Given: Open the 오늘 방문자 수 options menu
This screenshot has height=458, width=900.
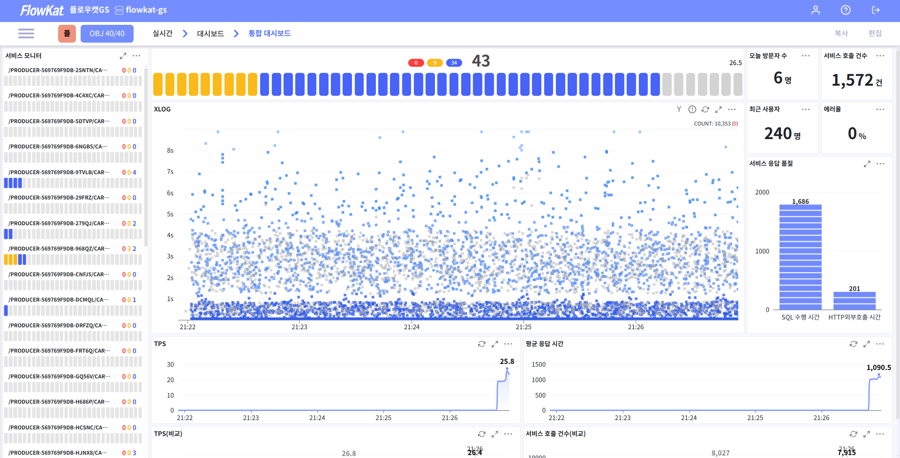Looking at the screenshot, I should coord(806,56).
